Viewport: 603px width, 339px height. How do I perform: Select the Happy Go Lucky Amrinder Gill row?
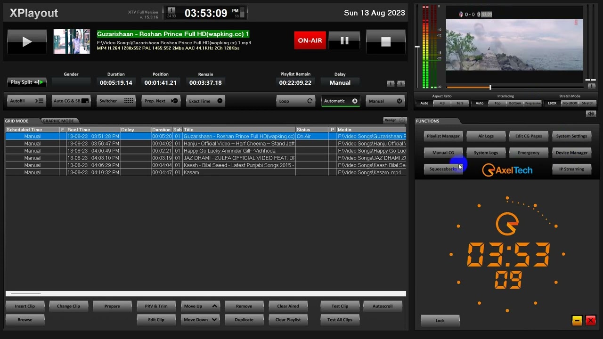pos(205,151)
